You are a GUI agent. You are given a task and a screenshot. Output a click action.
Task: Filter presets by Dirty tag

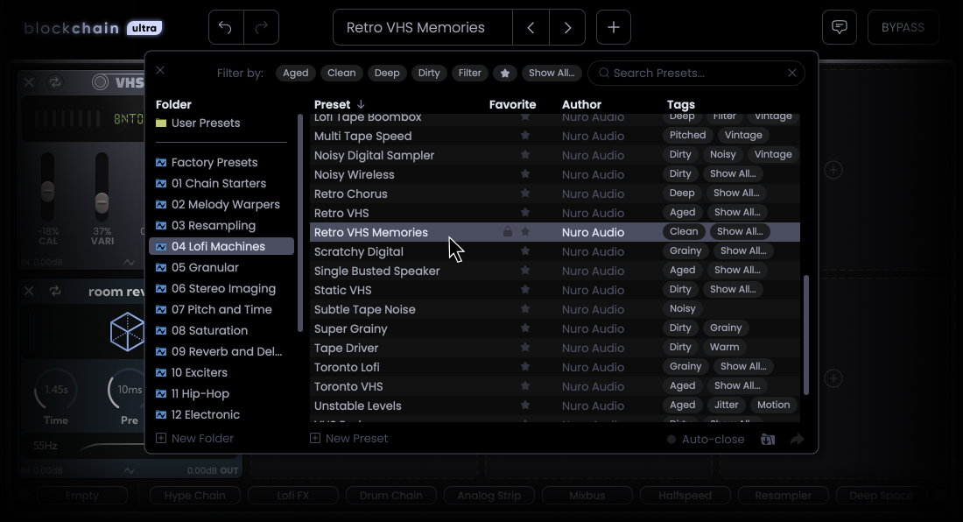pyautogui.click(x=429, y=73)
